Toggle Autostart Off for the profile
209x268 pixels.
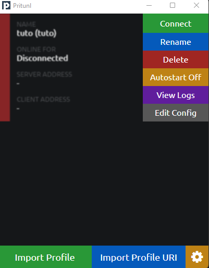(x=176, y=77)
